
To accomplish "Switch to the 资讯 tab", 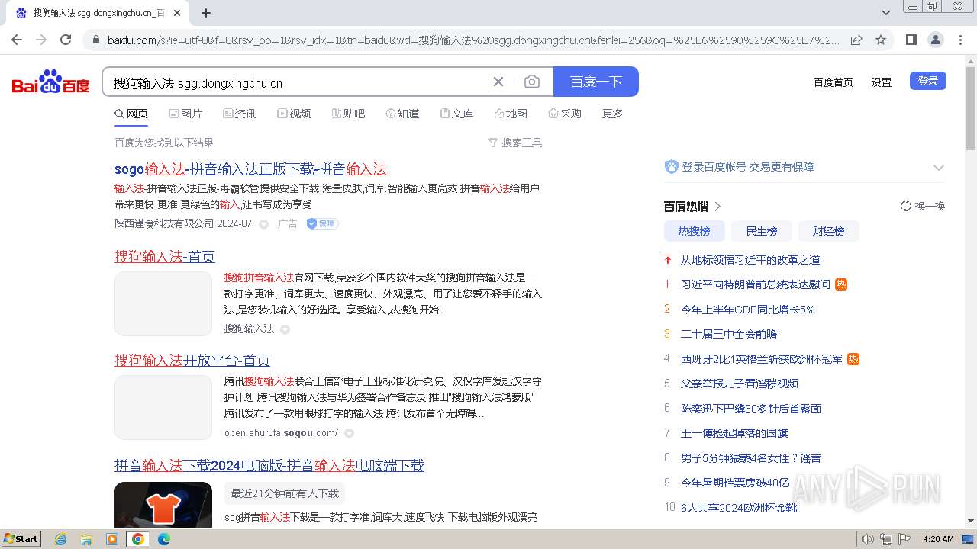I will coord(240,114).
